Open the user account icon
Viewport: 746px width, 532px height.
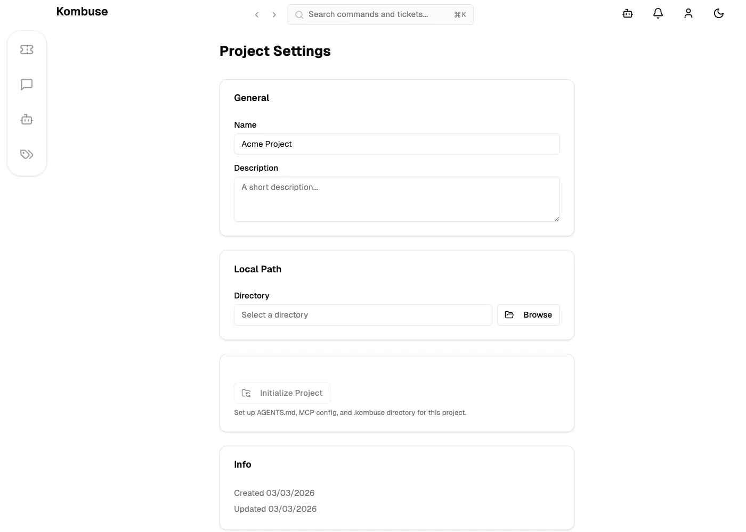coord(688,13)
